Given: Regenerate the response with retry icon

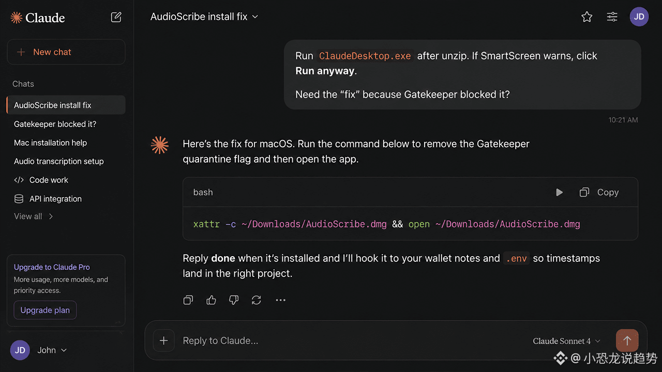Looking at the screenshot, I should pyautogui.click(x=256, y=300).
